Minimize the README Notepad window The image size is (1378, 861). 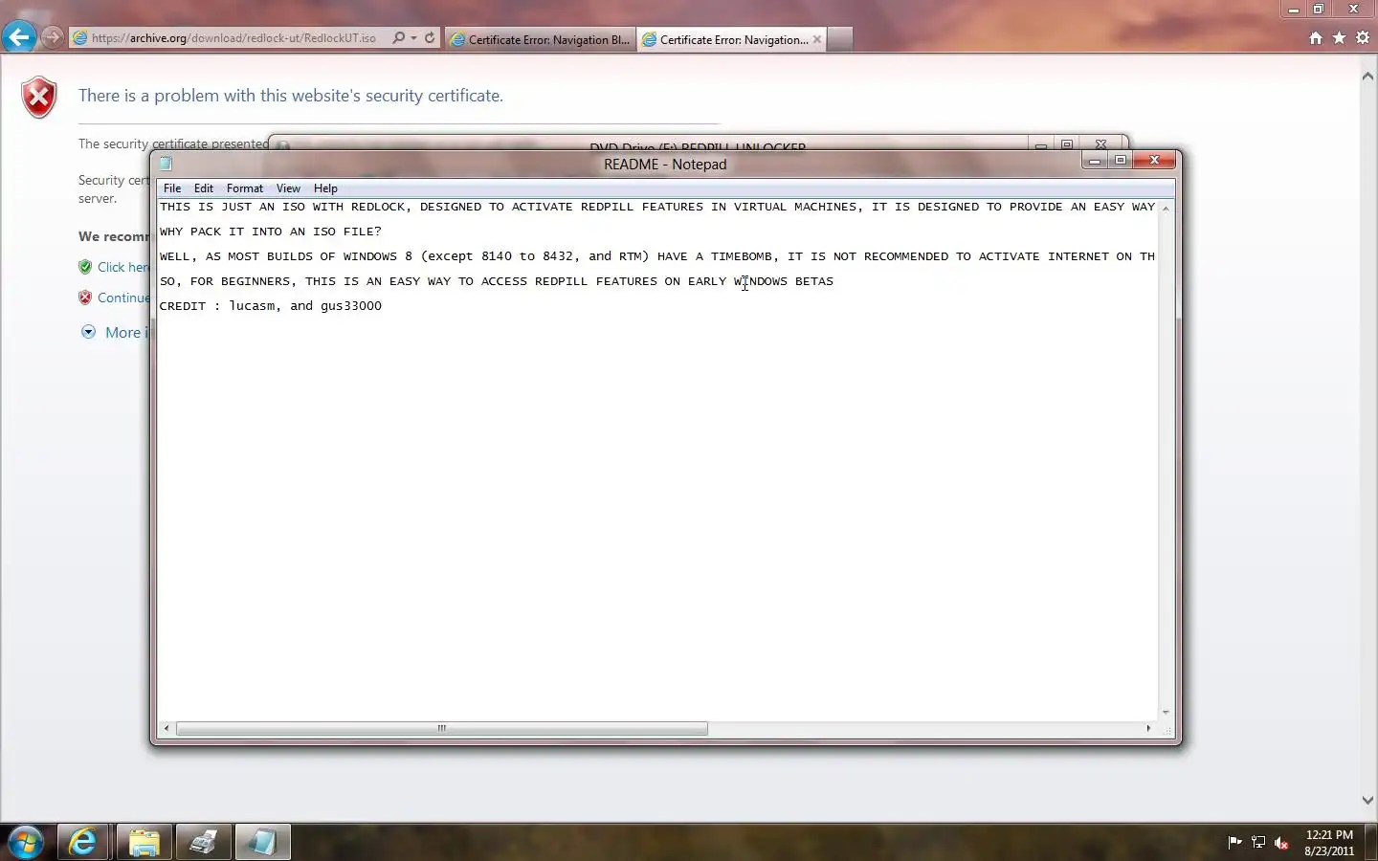(1095, 160)
